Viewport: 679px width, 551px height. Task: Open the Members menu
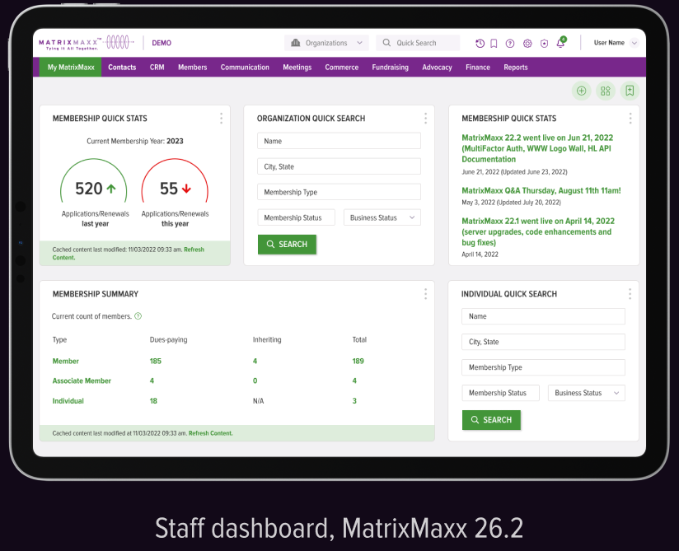(192, 67)
